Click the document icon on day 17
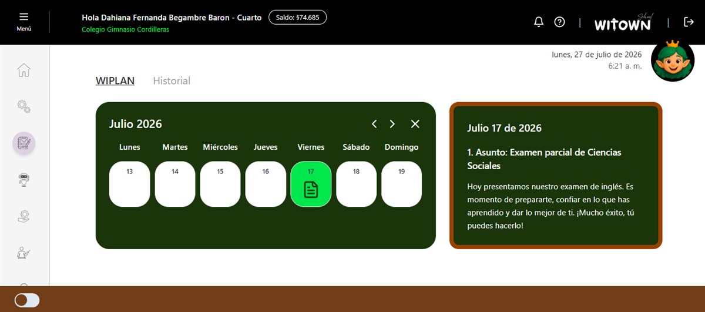 311,190
